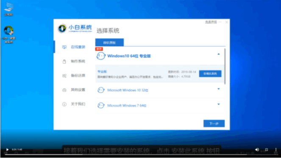
Task: Click the system list vertical scrollbar
Action: tap(225, 66)
